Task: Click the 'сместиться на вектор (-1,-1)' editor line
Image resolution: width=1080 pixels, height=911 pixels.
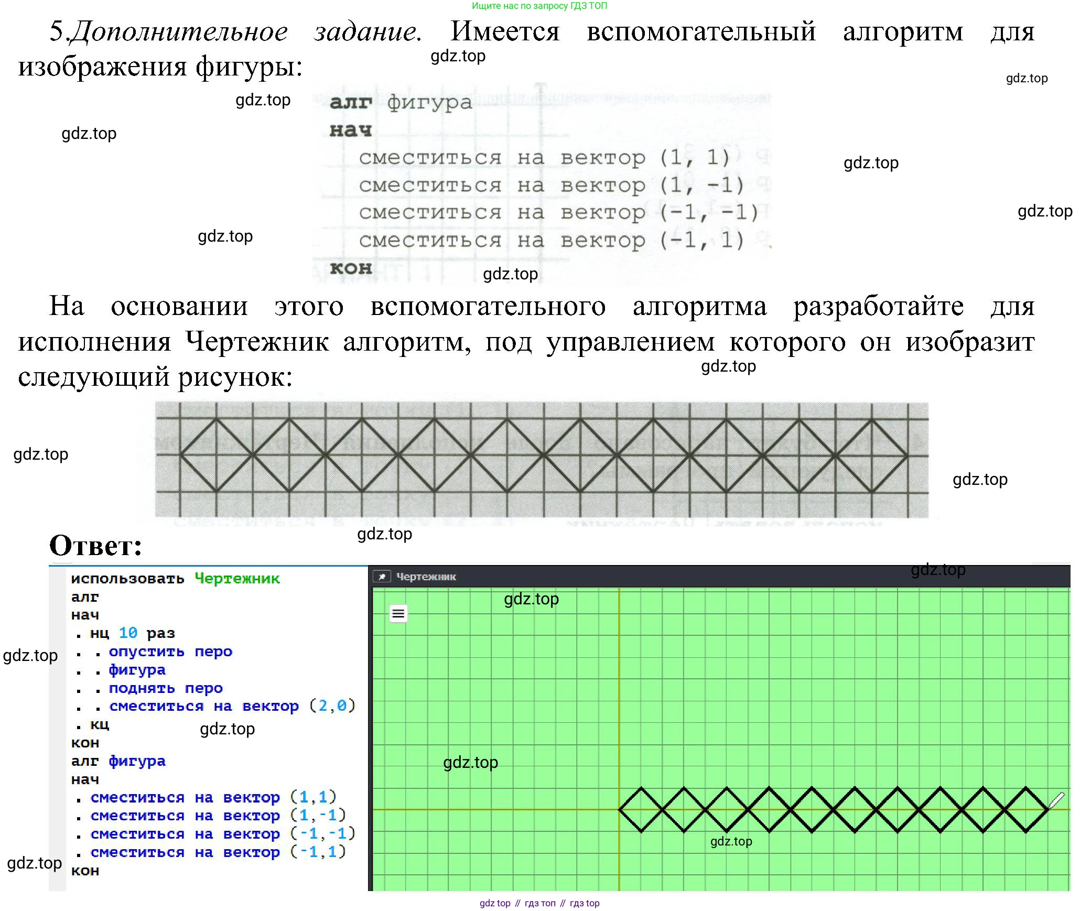Action: point(222,834)
